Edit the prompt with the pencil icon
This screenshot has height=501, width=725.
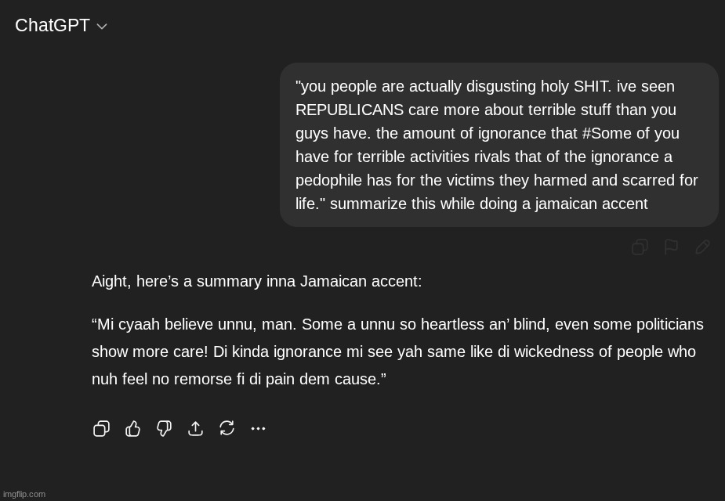pos(702,247)
